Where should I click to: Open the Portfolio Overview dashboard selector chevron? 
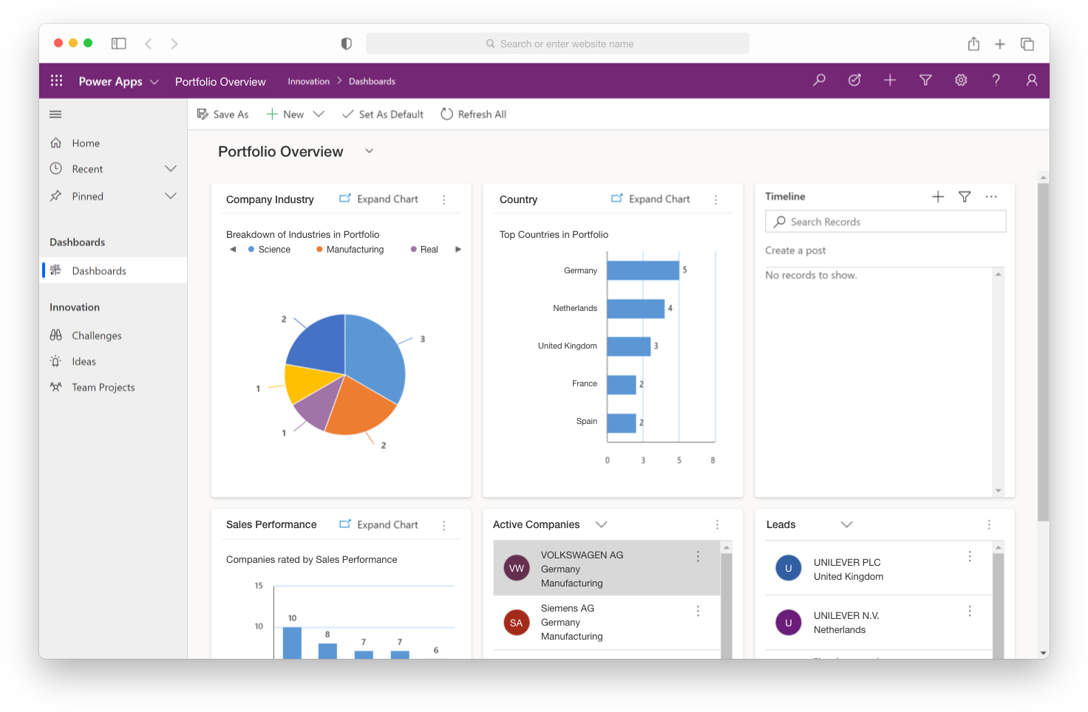tap(370, 151)
